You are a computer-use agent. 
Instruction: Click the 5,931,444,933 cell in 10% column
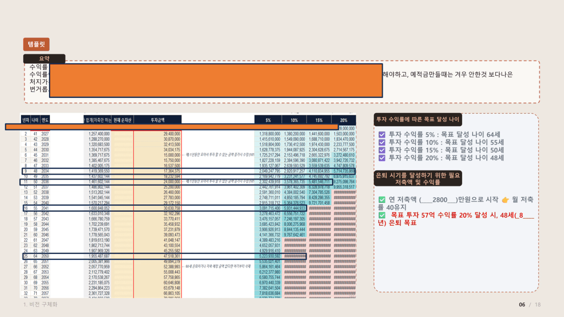click(x=295, y=208)
